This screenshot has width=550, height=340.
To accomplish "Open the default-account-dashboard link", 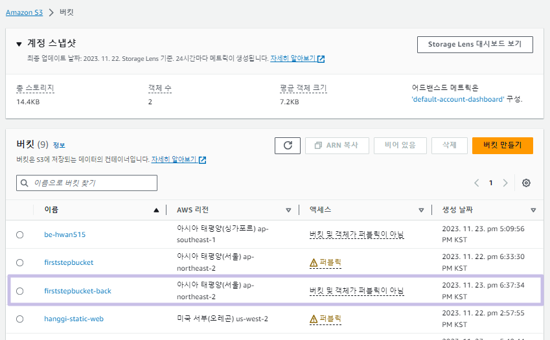I will (x=458, y=99).
